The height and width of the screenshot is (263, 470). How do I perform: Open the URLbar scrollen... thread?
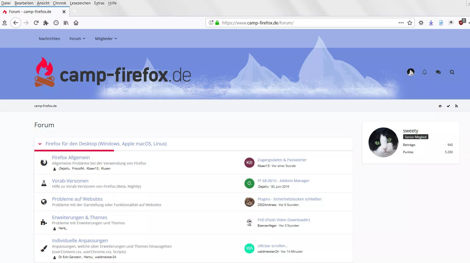tap(273, 246)
